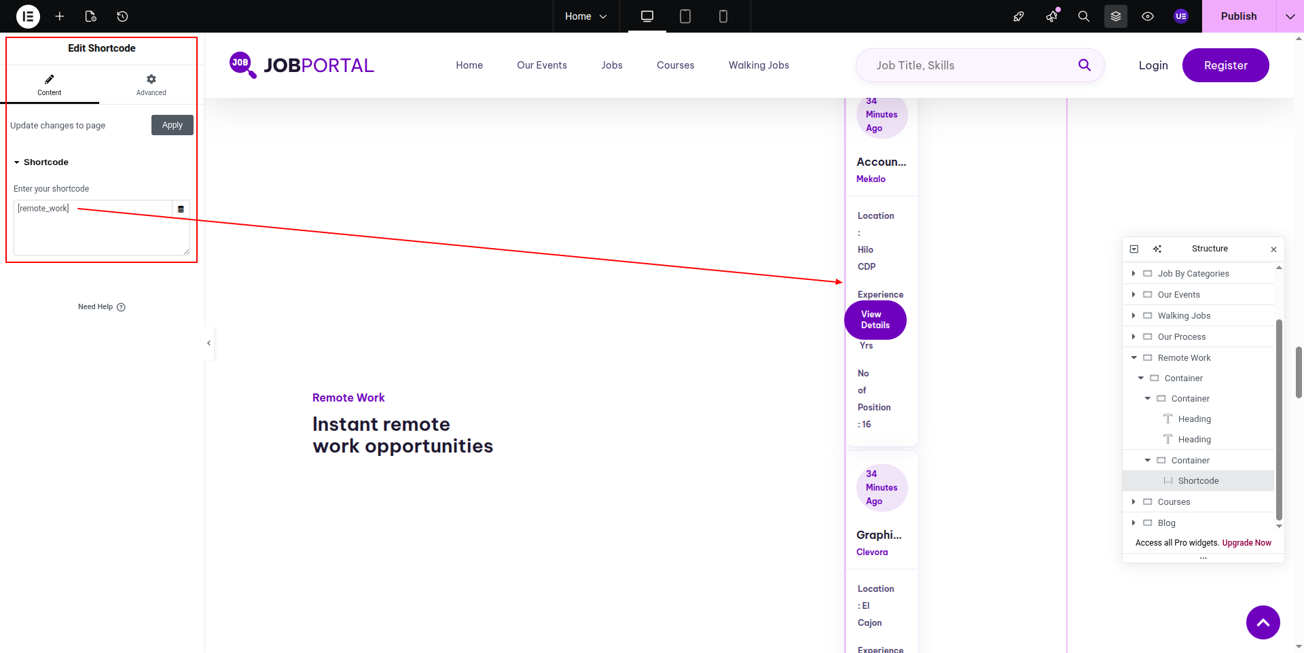The height and width of the screenshot is (653, 1304).
Task: Expand the Job By Categories tree item
Action: (1134, 274)
